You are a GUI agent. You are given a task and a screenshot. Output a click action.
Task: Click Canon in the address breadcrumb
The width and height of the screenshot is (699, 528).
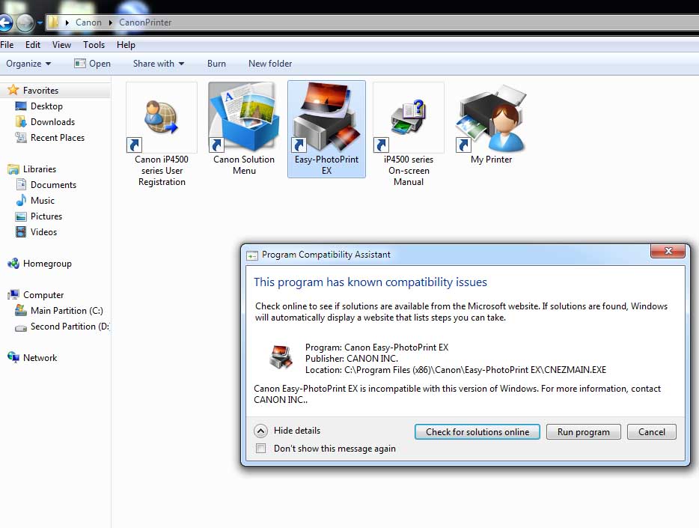pyautogui.click(x=89, y=22)
